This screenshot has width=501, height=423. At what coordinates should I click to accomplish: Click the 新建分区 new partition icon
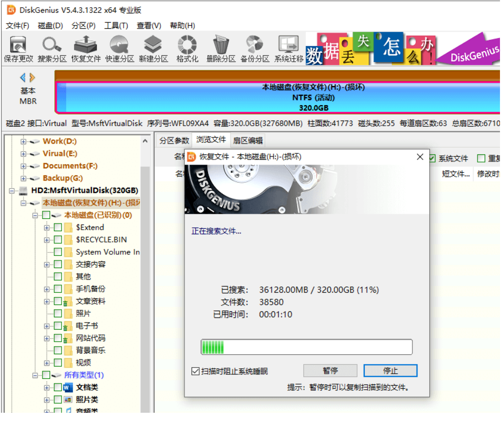pos(153,49)
